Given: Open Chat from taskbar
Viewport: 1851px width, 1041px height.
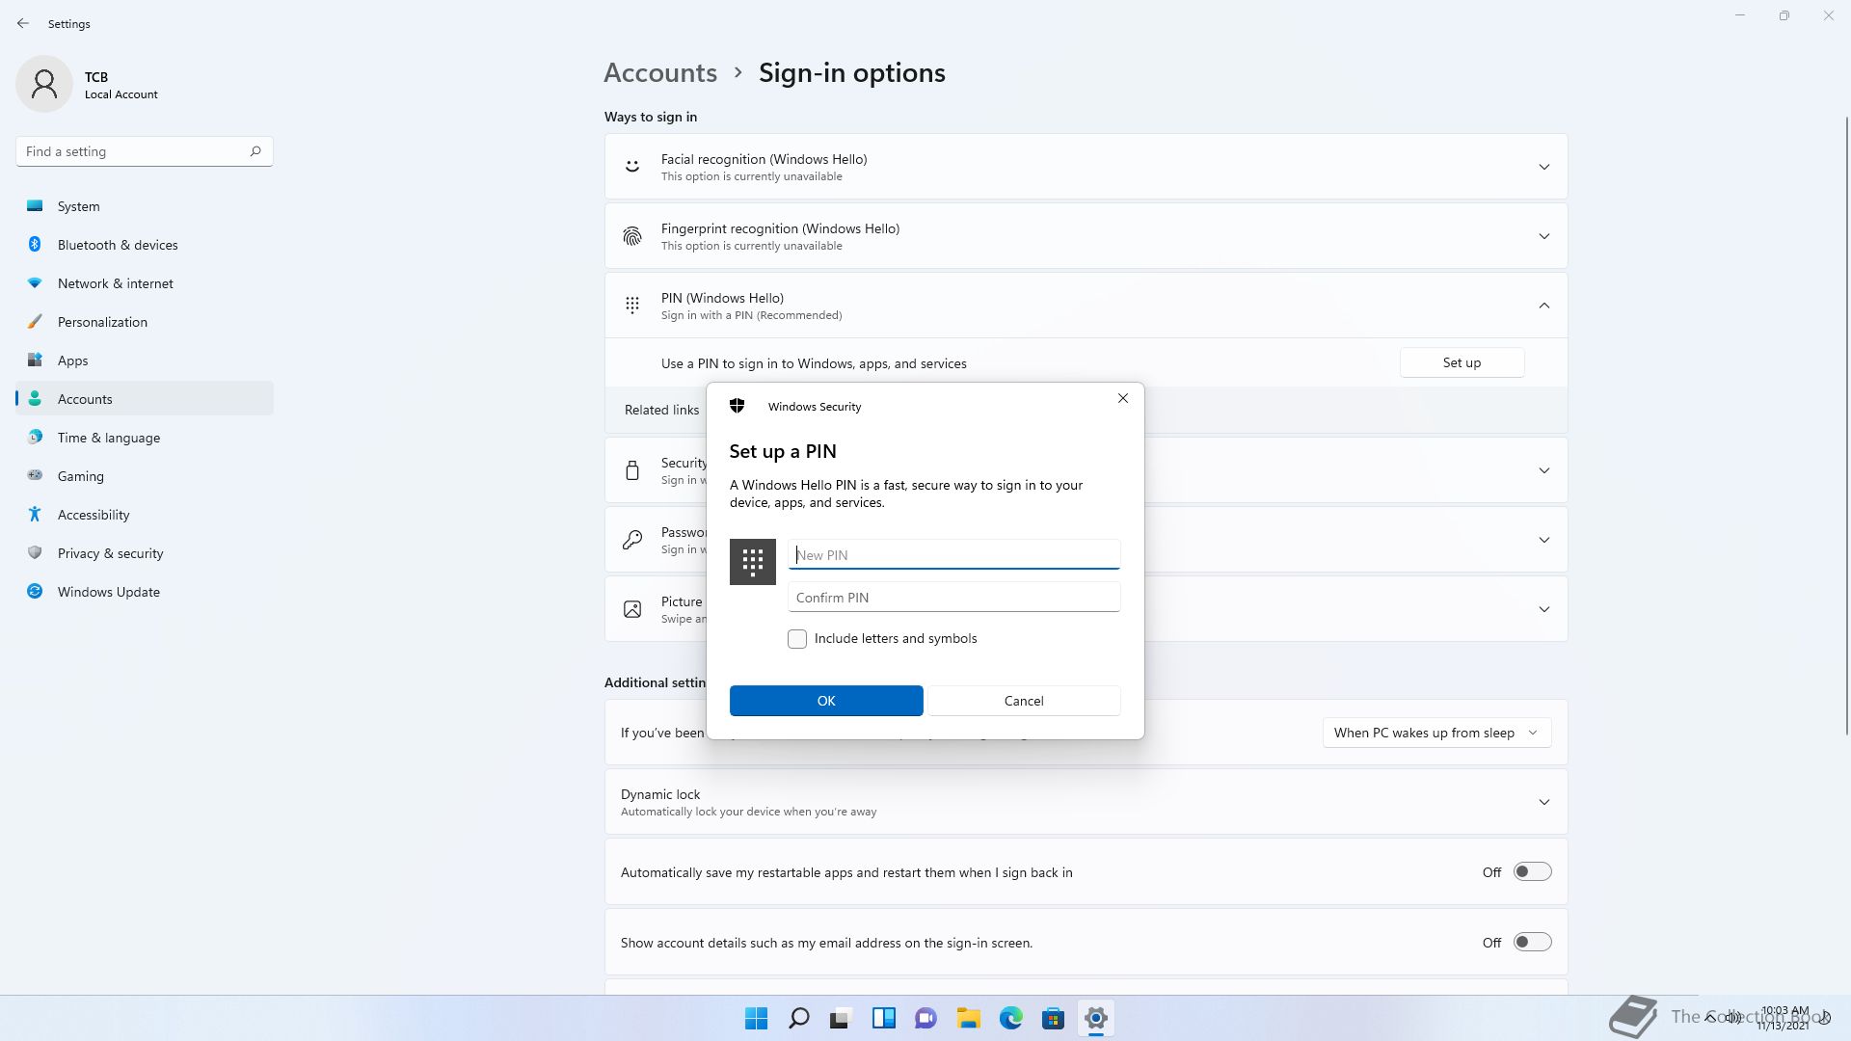Looking at the screenshot, I should coord(926,1018).
